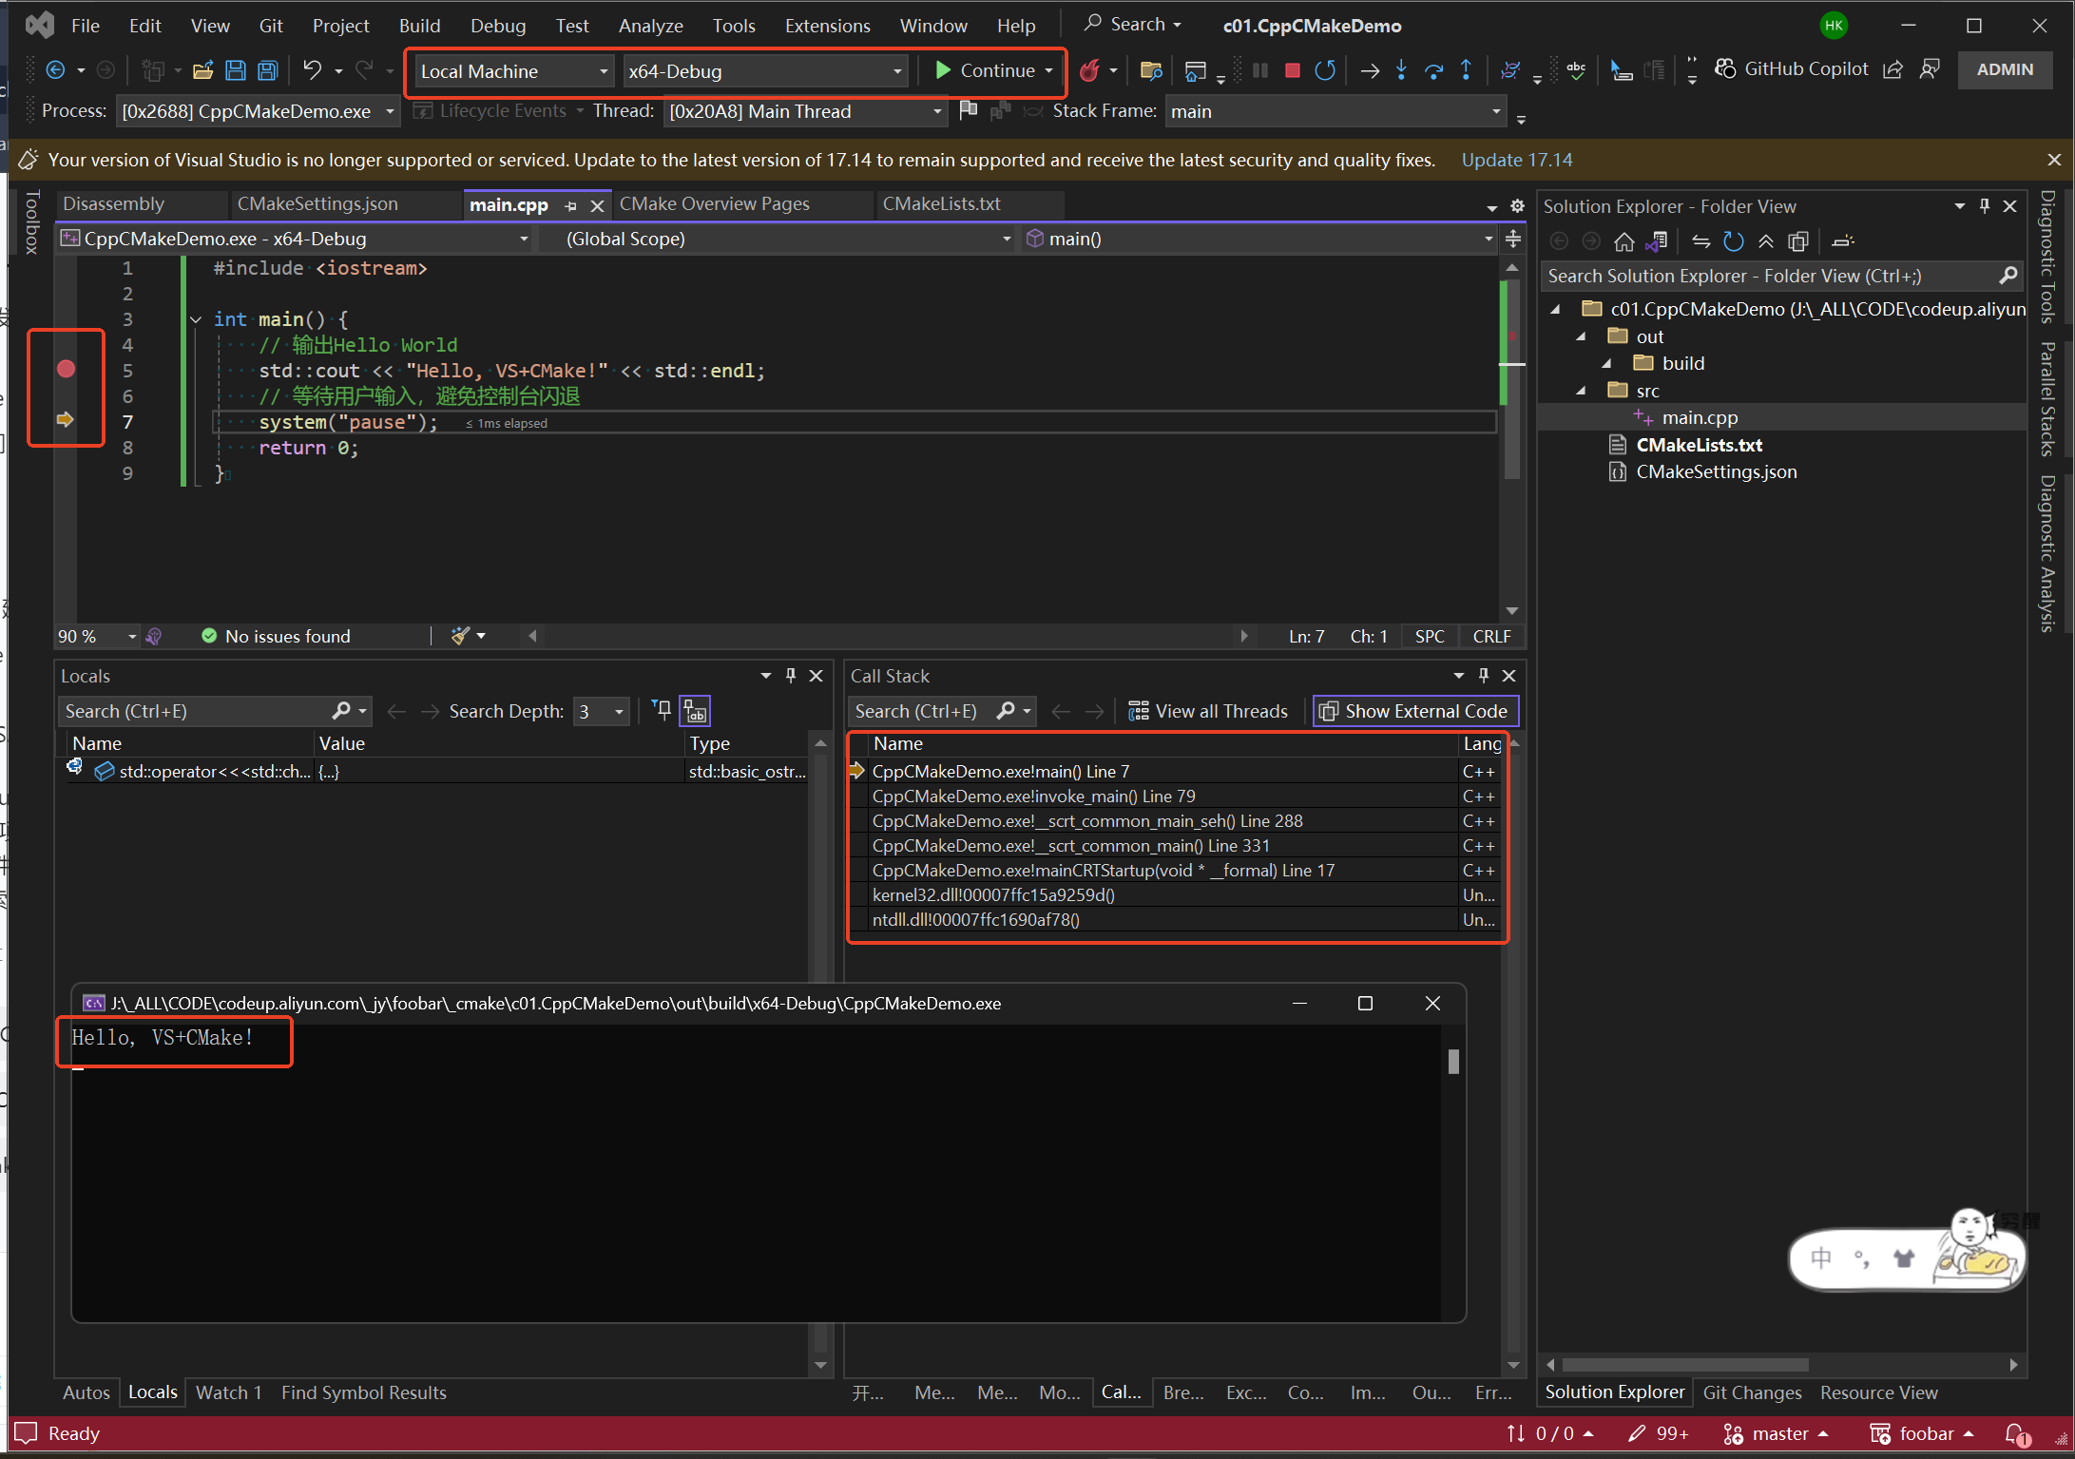Click the Continue button
The width and height of the screenshot is (2075, 1459).
coord(985,70)
